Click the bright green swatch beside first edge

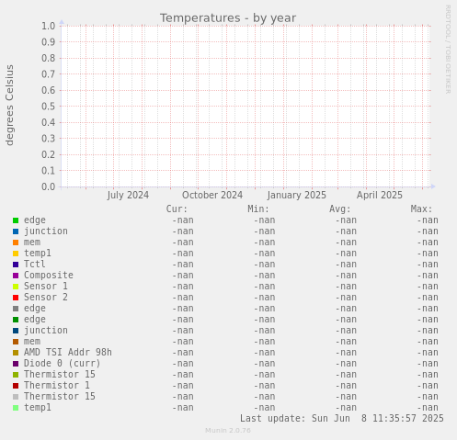tap(16, 220)
